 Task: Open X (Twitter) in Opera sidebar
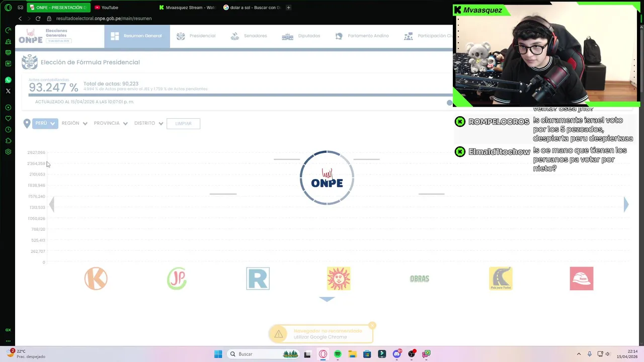8,91
